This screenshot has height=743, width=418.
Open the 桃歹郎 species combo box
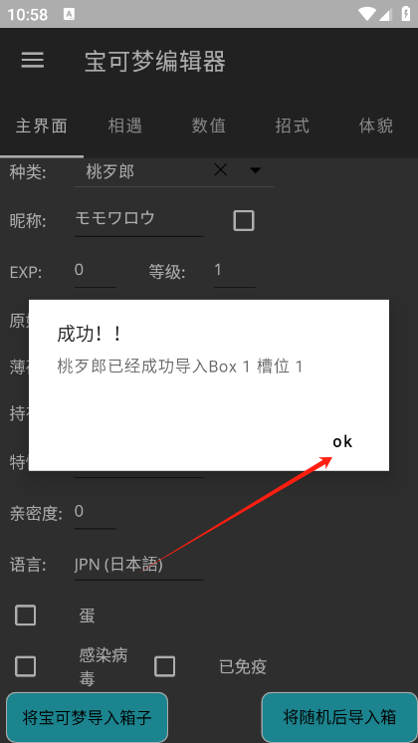174,171
